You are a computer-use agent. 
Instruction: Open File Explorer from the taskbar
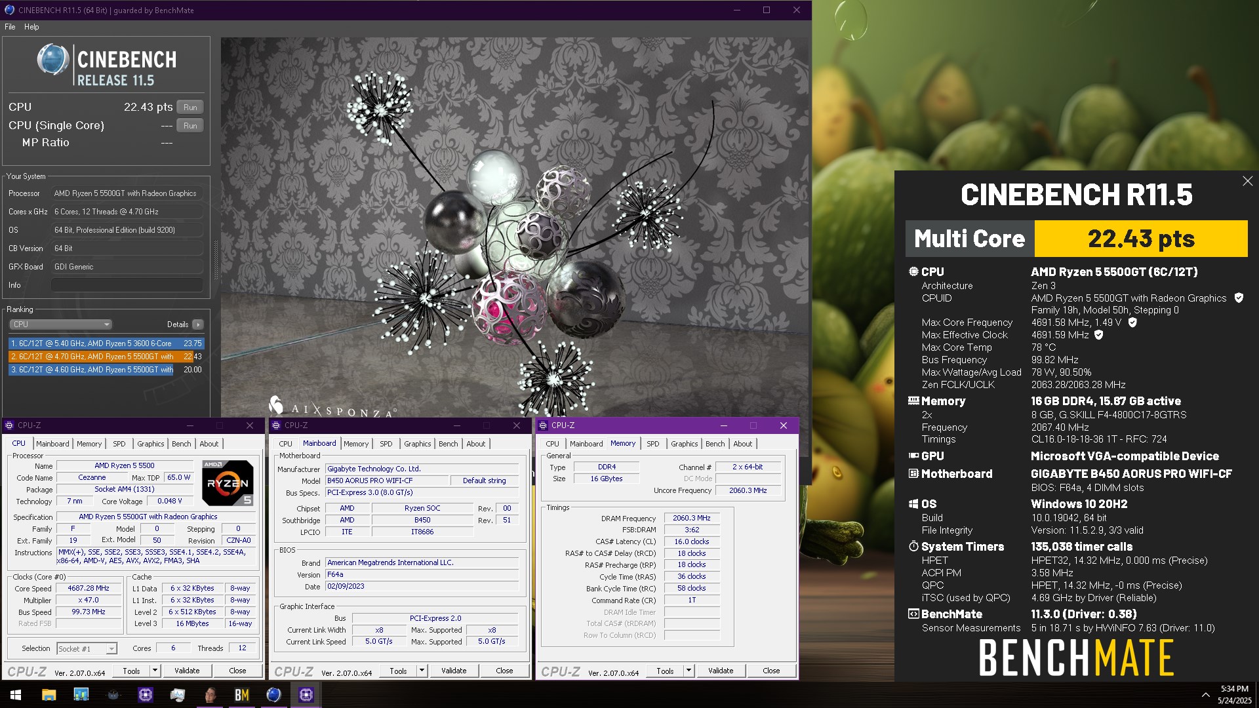[49, 695]
